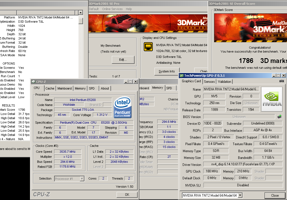Click the GPU-Z screenshot camera icon

(281, 81)
